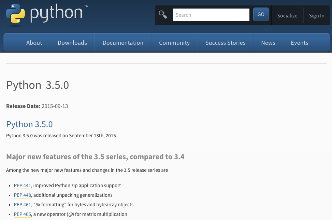Open the PEP 441 link

click(23, 185)
